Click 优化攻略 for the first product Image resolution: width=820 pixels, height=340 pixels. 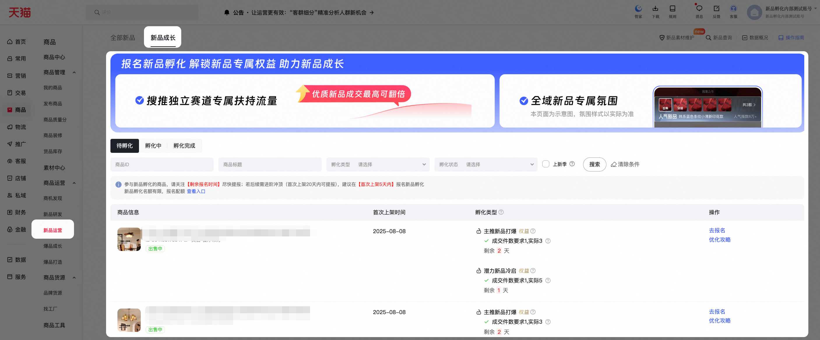pyautogui.click(x=719, y=240)
